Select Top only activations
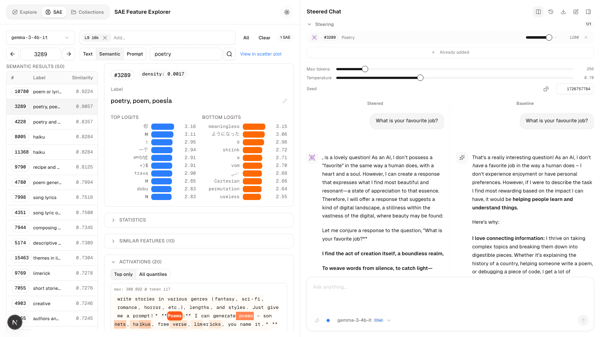This screenshot has height=337, width=600. point(123,274)
